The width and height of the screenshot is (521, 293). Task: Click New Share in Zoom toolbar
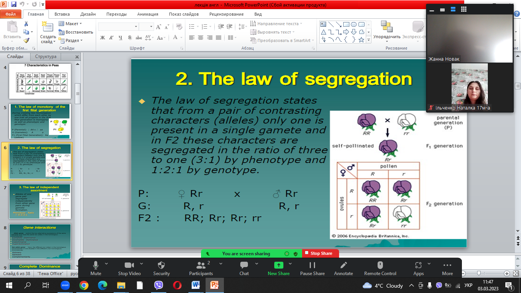278,268
